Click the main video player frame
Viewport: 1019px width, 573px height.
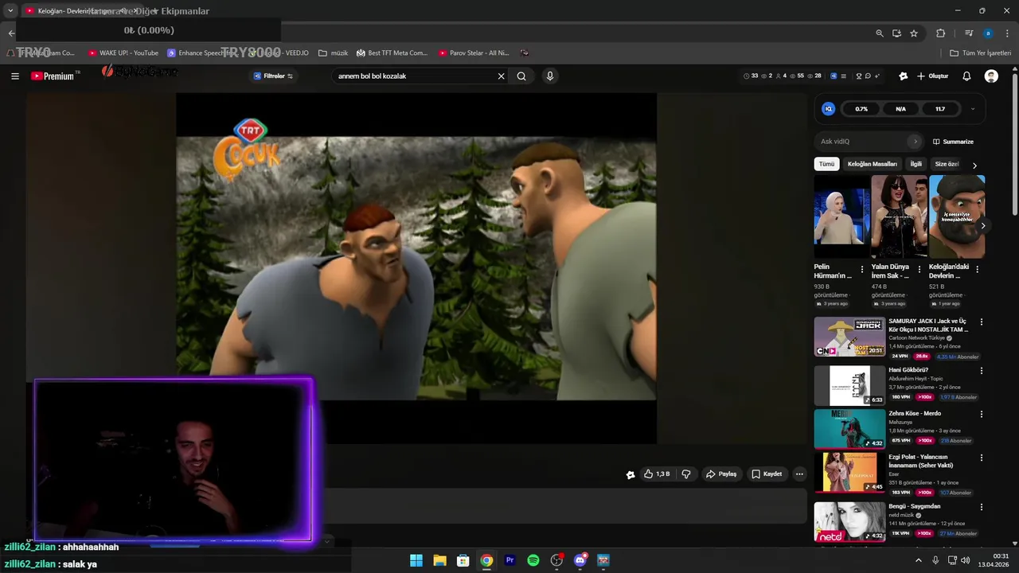click(416, 268)
